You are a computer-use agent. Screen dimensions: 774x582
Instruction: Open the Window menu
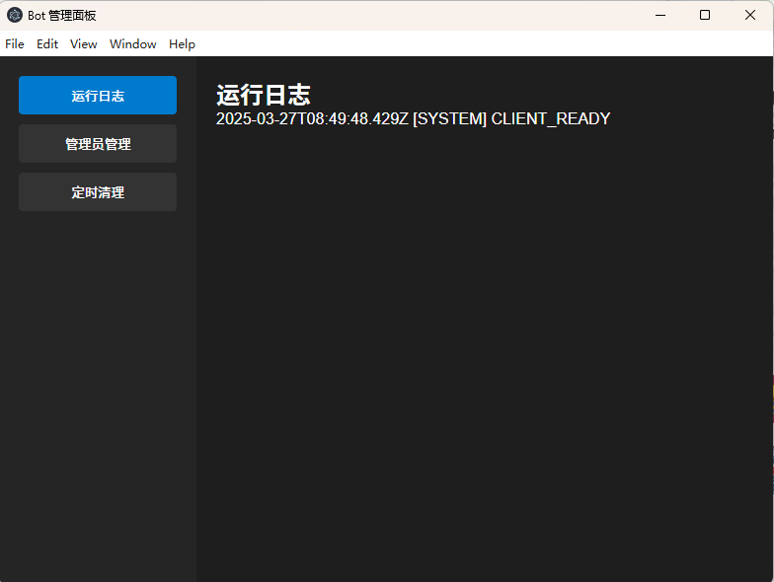tap(132, 44)
